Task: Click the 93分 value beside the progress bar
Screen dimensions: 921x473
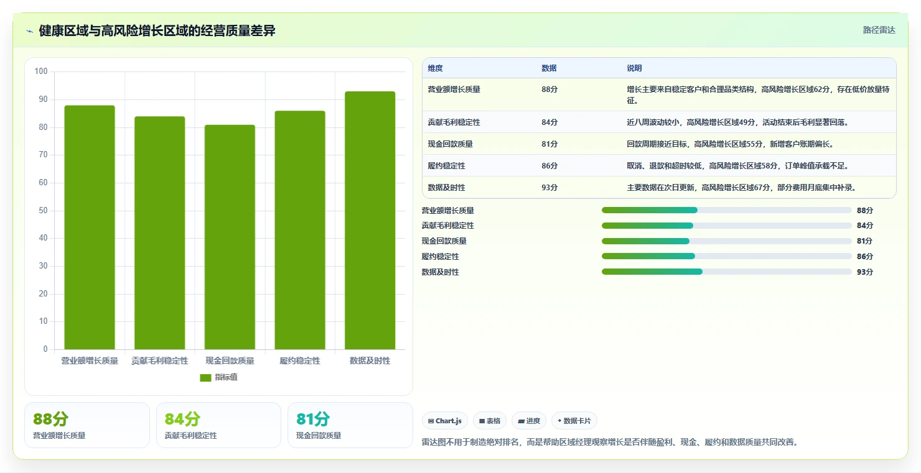Action: click(865, 272)
